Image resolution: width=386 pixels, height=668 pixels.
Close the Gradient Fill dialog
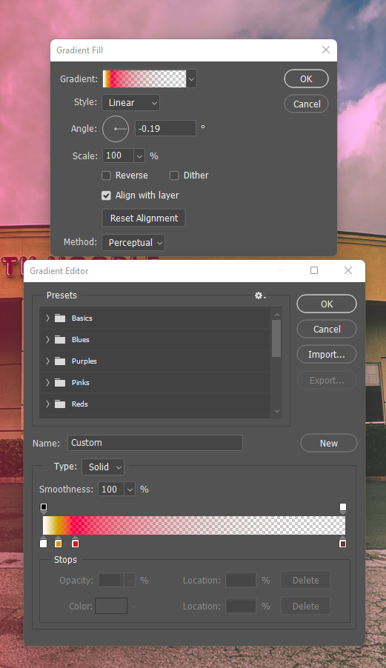(326, 50)
